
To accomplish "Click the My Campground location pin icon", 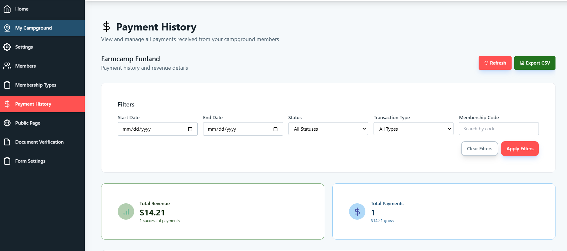I will [x=7, y=28].
